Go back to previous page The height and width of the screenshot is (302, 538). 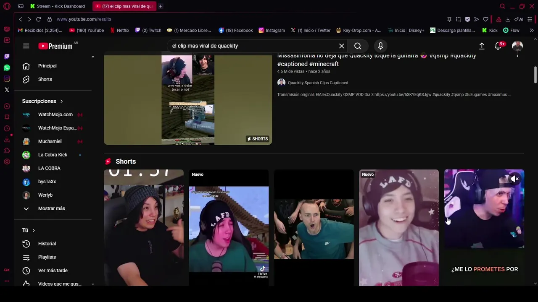20,19
